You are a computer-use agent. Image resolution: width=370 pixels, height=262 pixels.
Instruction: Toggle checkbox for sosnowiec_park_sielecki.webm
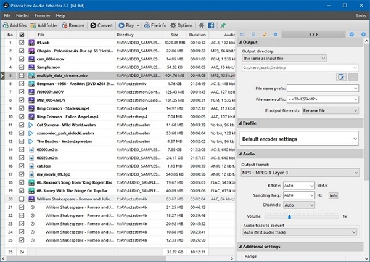(x=22, y=133)
